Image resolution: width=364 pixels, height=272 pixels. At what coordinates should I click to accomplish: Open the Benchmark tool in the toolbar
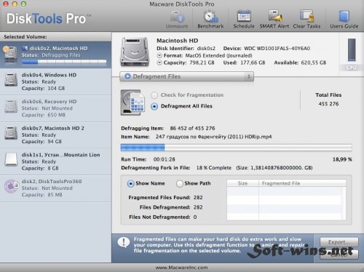pos(210,17)
